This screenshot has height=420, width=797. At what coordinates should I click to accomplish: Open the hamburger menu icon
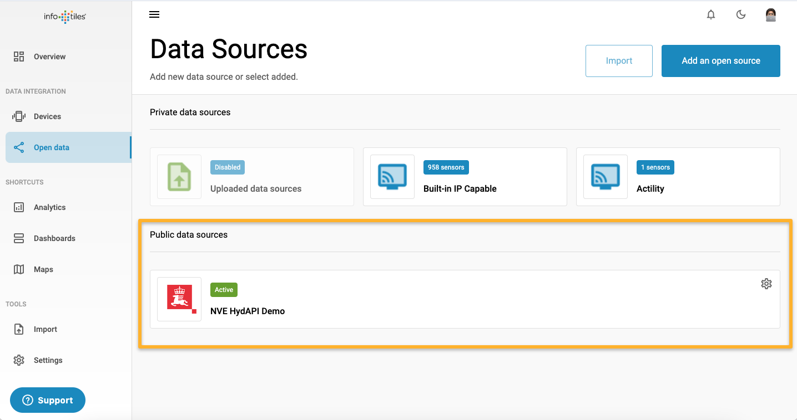pyautogui.click(x=154, y=15)
